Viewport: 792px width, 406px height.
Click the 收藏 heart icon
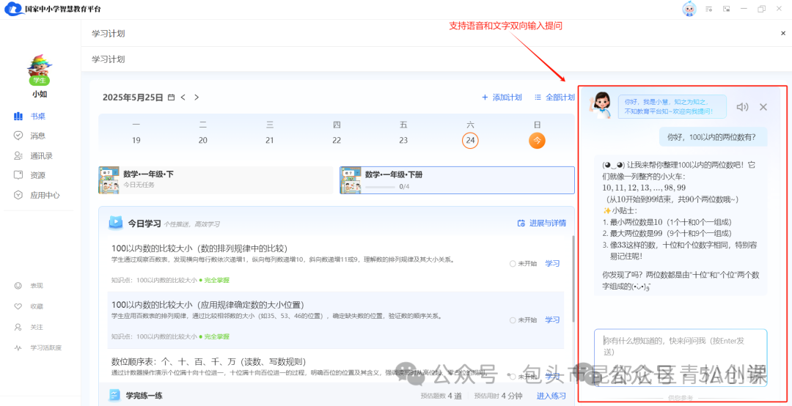(18, 306)
